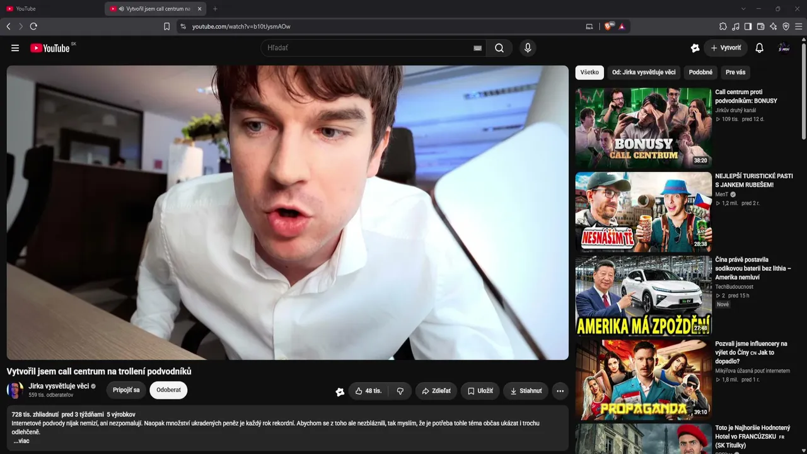Click the Stiahnuť download button
This screenshot has width=807, height=454.
point(526,391)
